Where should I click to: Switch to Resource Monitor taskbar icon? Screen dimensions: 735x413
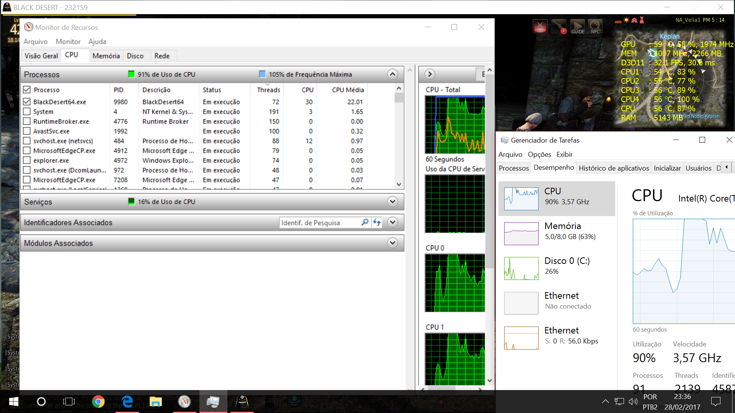[185, 402]
